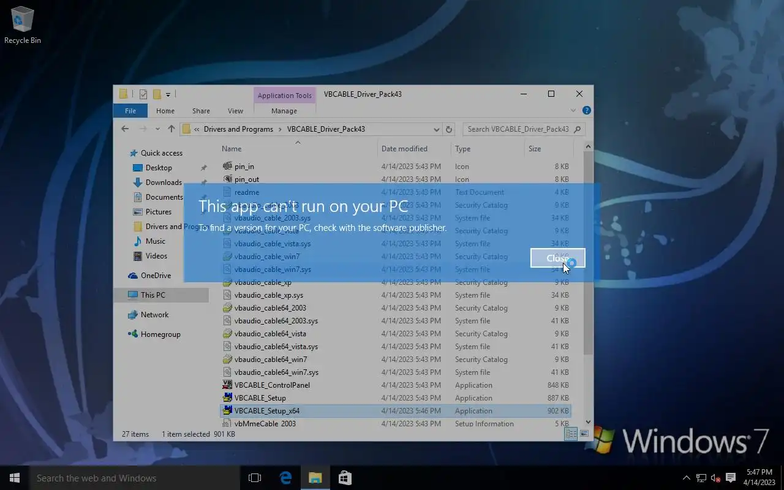Select the vbaudio_cable_xp.sys file
The image size is (784, 490).
point(395,295)
